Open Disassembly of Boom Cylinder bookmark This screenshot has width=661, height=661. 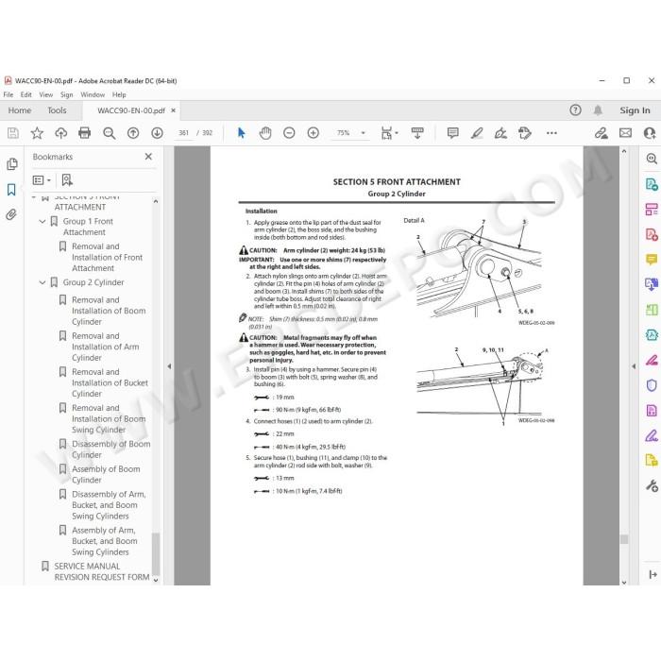(x=110, y=449)
